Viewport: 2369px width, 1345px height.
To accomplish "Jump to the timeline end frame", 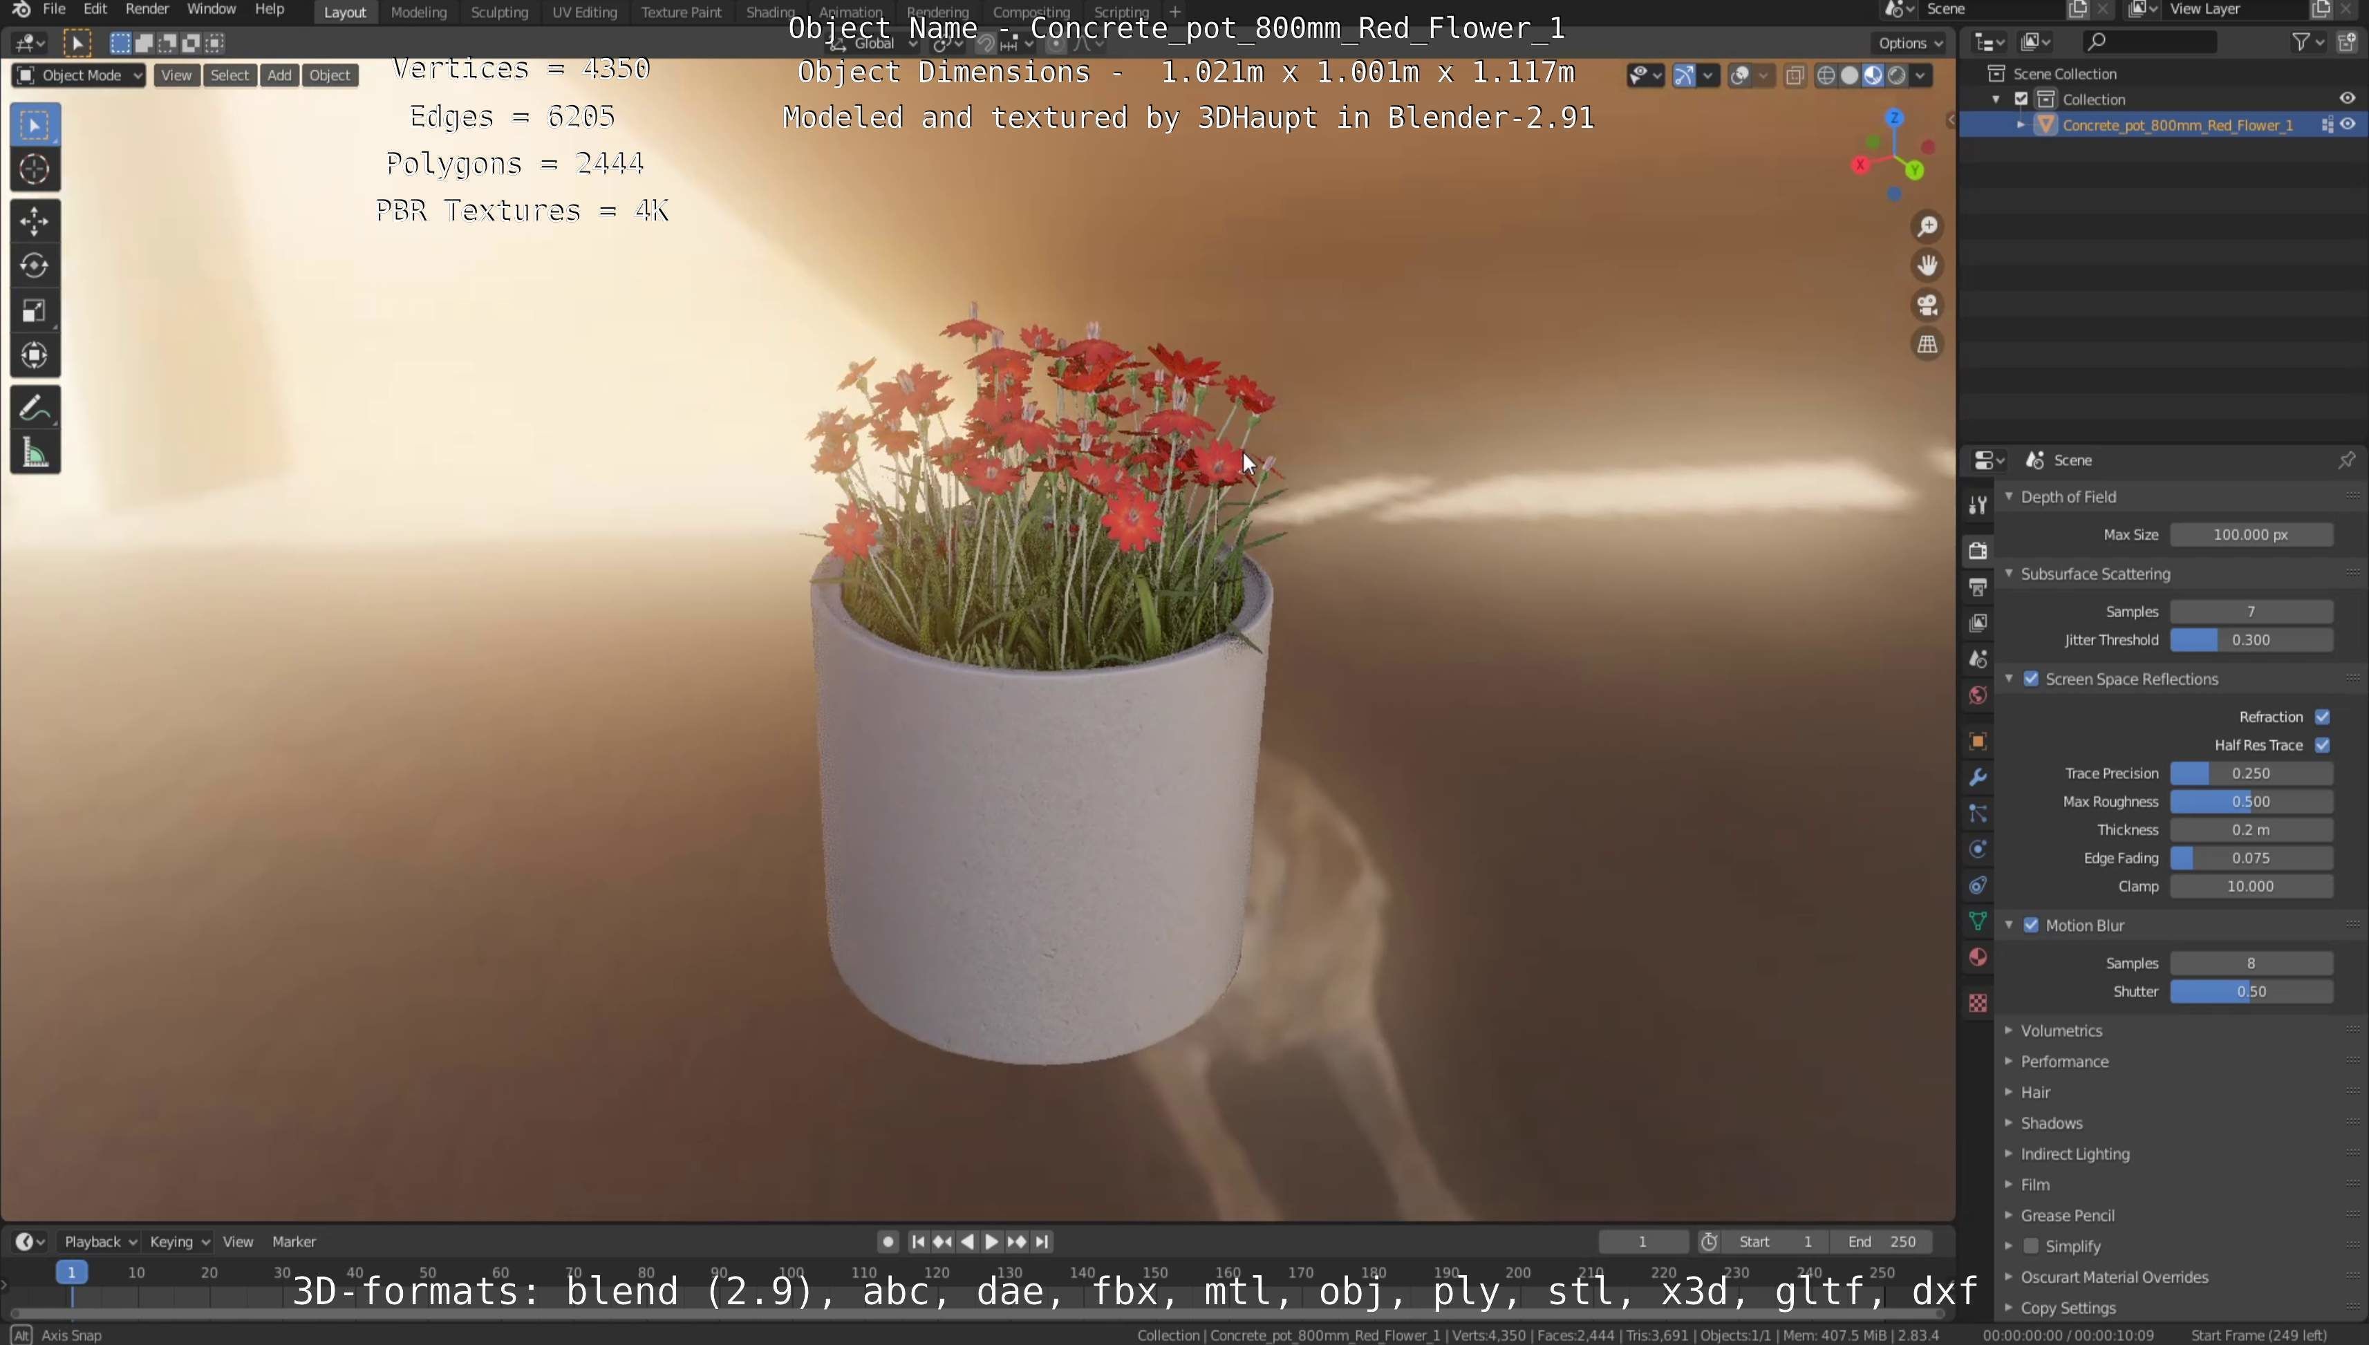I will pos(1042,1241).
